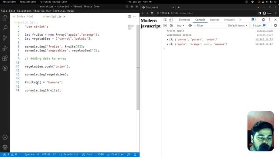Open the script.js:7 source link
This screenshot has height=157, width=279.
click(265, 35)
